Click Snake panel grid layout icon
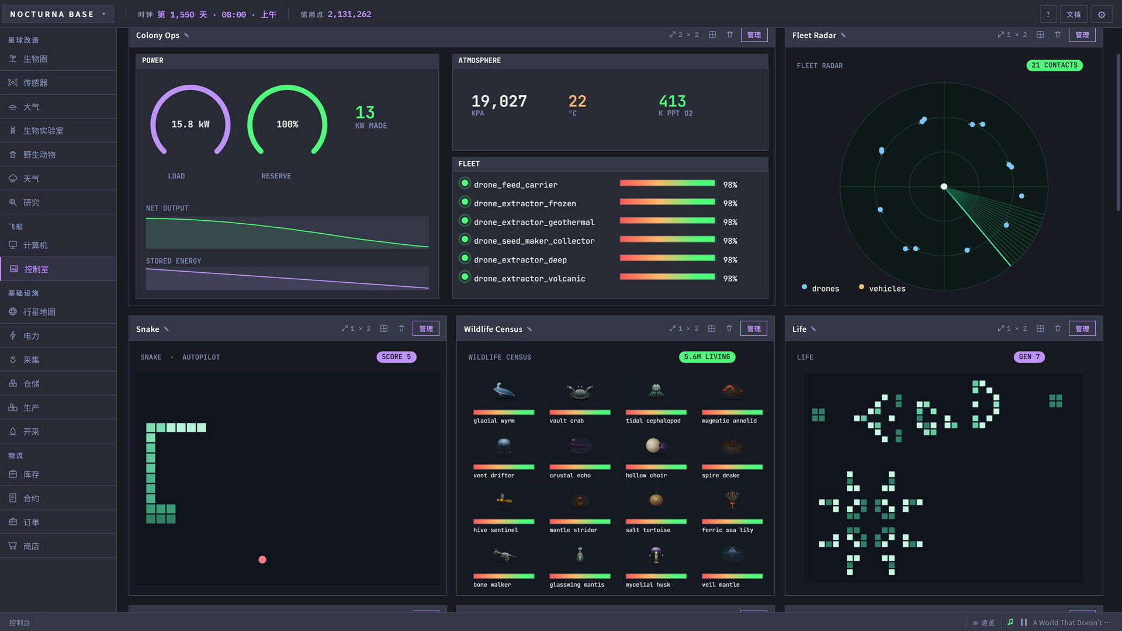Screen dimensions: 1122x631 point(384,328)
